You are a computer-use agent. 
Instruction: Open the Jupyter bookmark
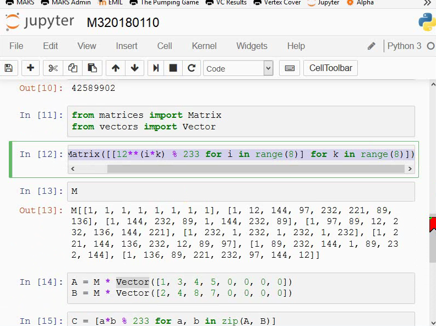[323, 3]
